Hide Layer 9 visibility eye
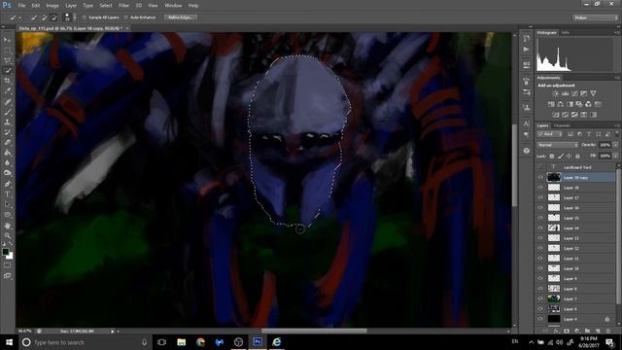Viewport: 622px width, 350px height. 540,279
